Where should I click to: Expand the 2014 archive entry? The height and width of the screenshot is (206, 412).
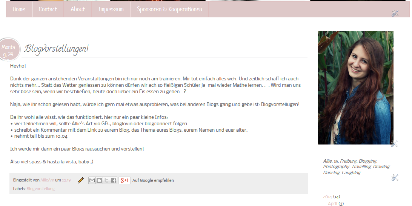(x=327, y=197)
